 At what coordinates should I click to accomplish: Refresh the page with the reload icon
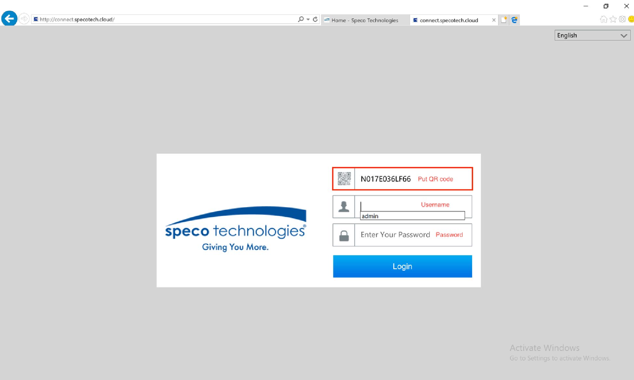click(x=315, y=20)
